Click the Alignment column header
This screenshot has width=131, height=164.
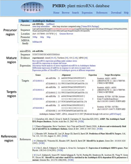66,75
